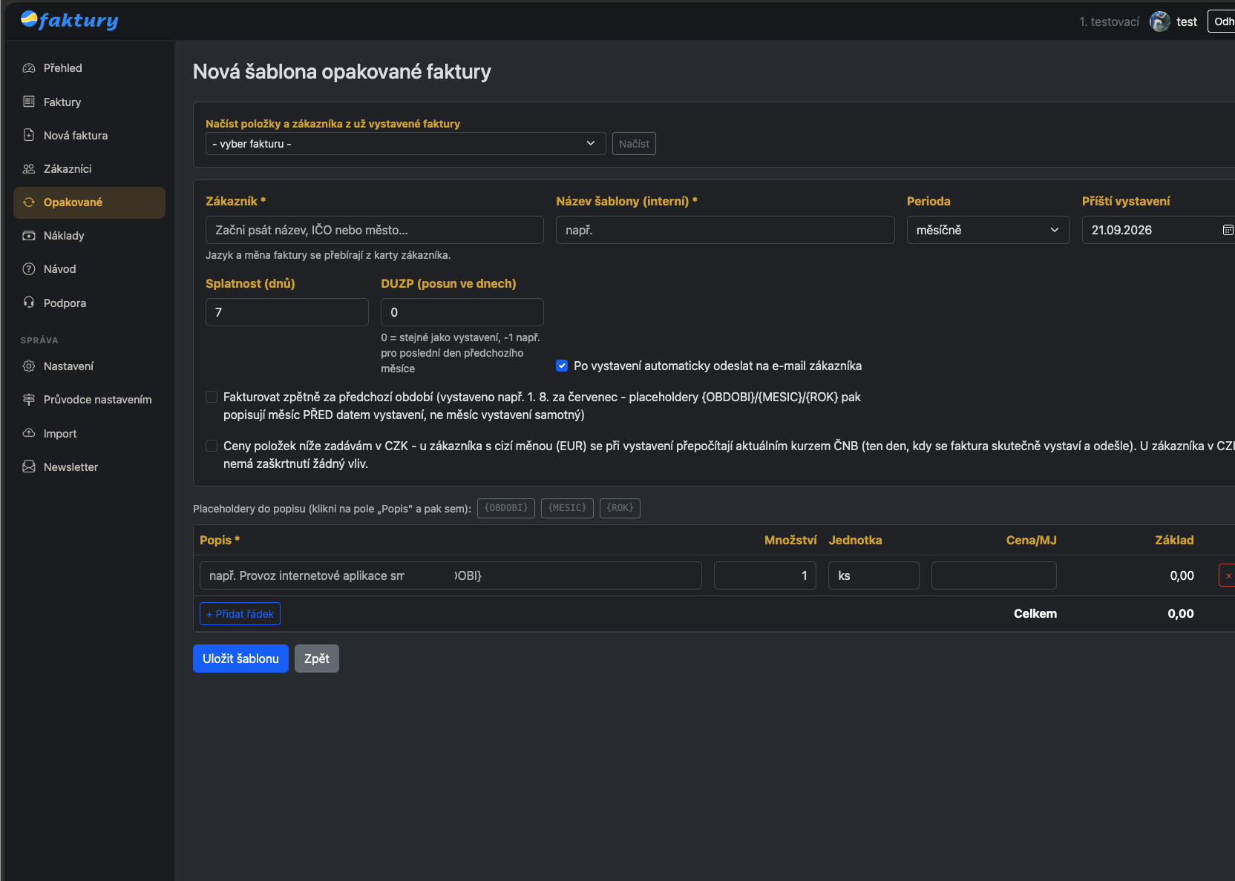Click the Nová faktura document icon
The image size is (1235, 881).
(29, 135)
